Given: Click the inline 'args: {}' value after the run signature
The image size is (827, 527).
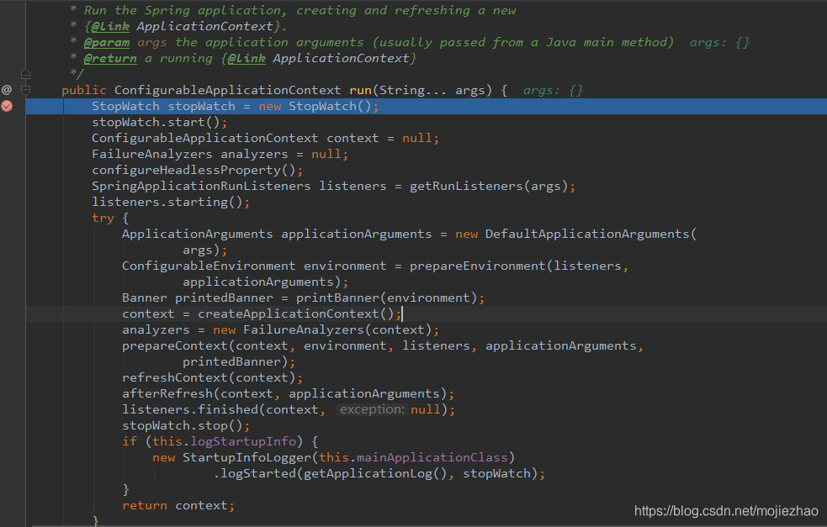Looking at the screenshot, I should pyautogui.click(x=553, y=90).
